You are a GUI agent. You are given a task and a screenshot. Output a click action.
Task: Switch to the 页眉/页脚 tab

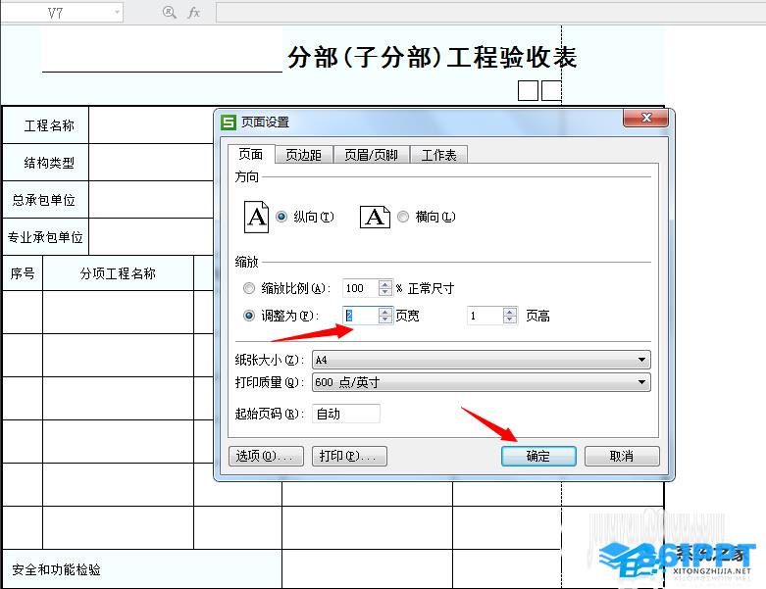click(371, 155)
